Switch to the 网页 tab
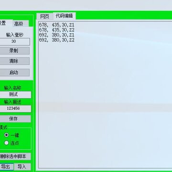The image size is (172, 172). coord(44,16)
